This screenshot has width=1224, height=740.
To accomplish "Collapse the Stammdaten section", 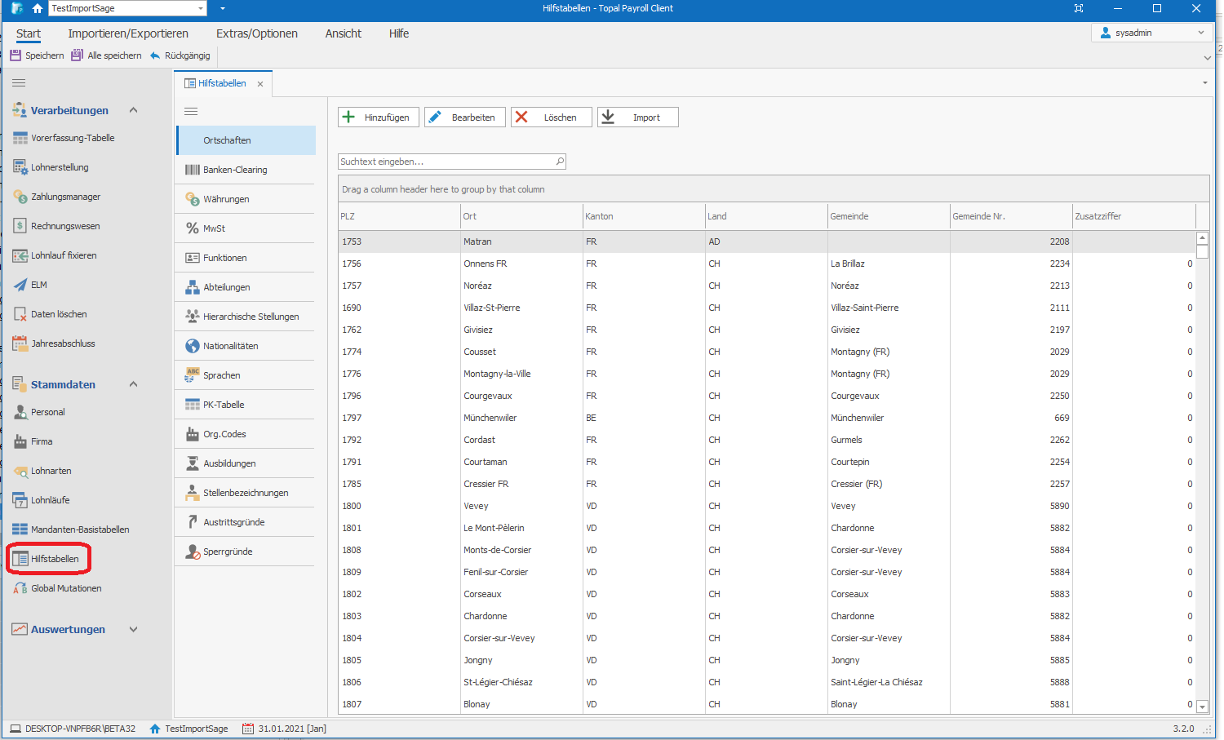I will pos(133,384).
